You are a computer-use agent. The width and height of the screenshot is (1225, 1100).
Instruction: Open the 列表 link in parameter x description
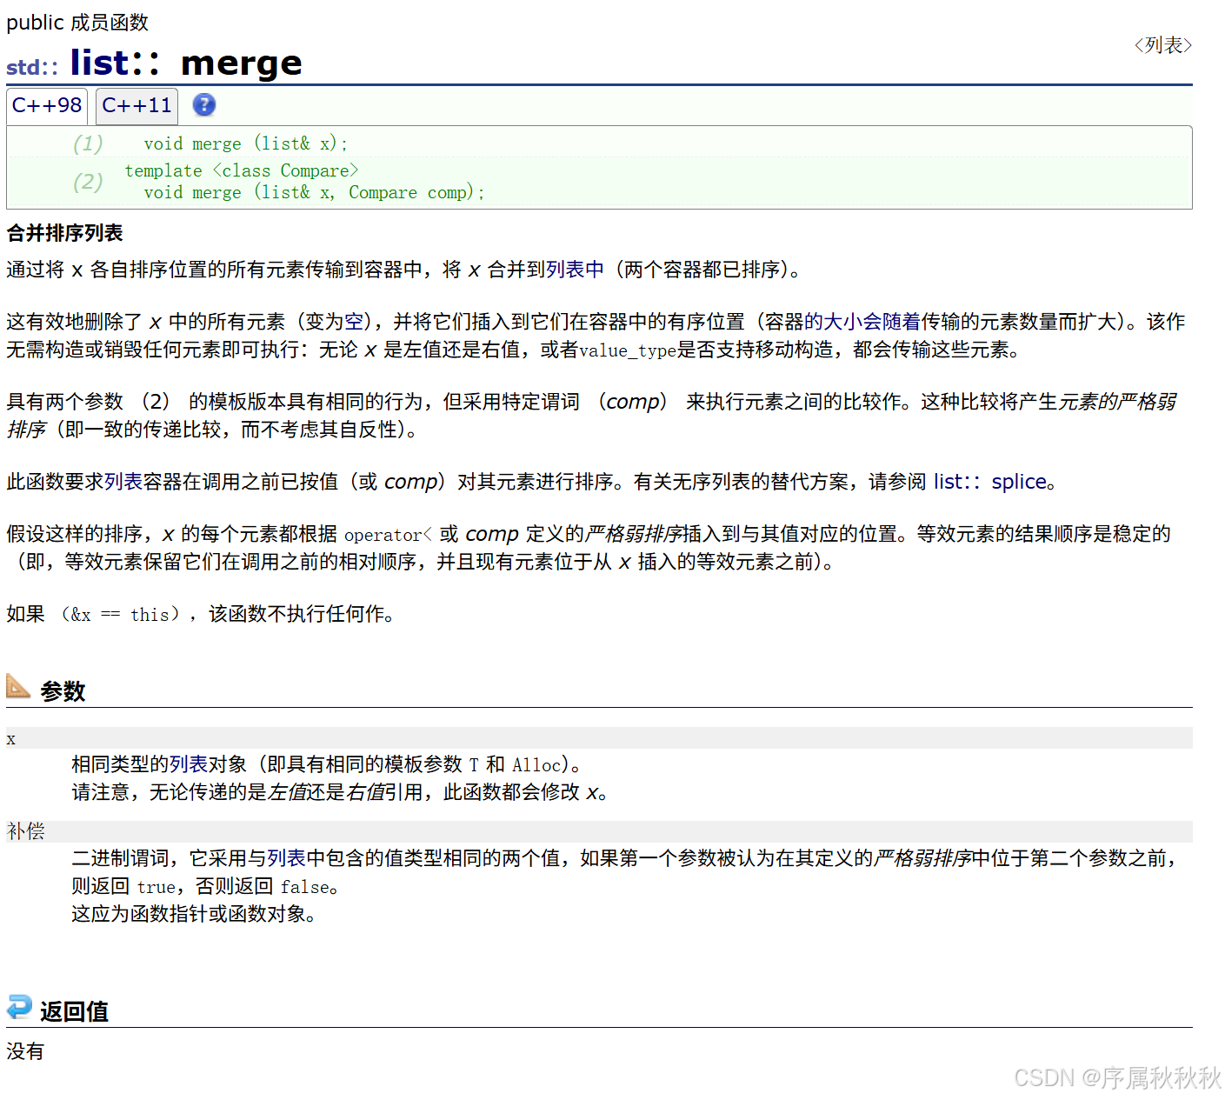coord(188,764)
